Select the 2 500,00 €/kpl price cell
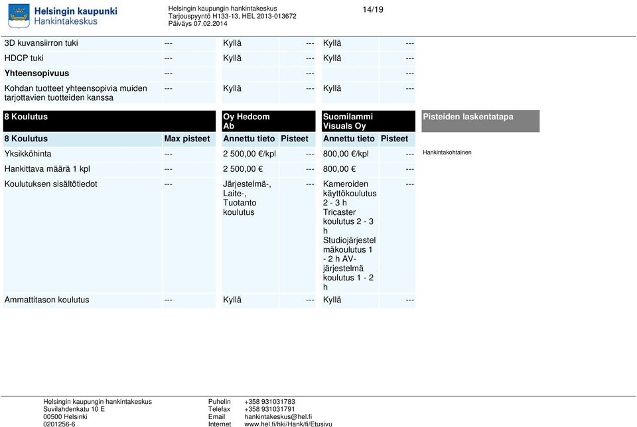The width and height of the screenshot is (637, 427). click(249, 154)
